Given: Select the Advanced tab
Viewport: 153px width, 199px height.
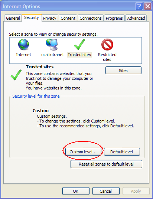Looking at the screenshot, I should [x=136, y=18].
